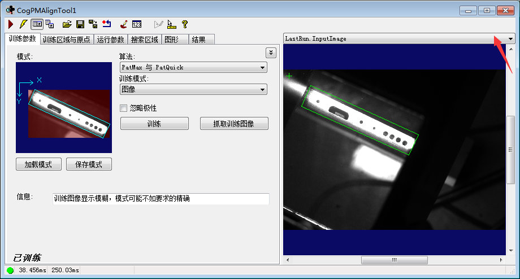Expand the LastRun.InputImage image selector dropdown

click(510, 39)
